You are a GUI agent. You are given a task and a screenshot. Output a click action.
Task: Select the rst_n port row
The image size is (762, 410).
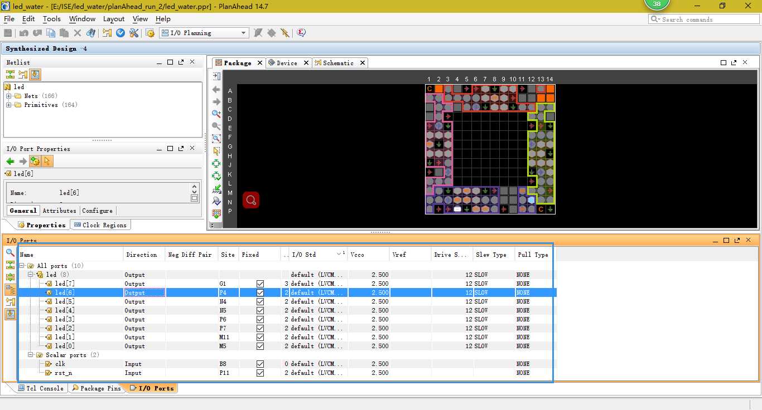[287, 373]
